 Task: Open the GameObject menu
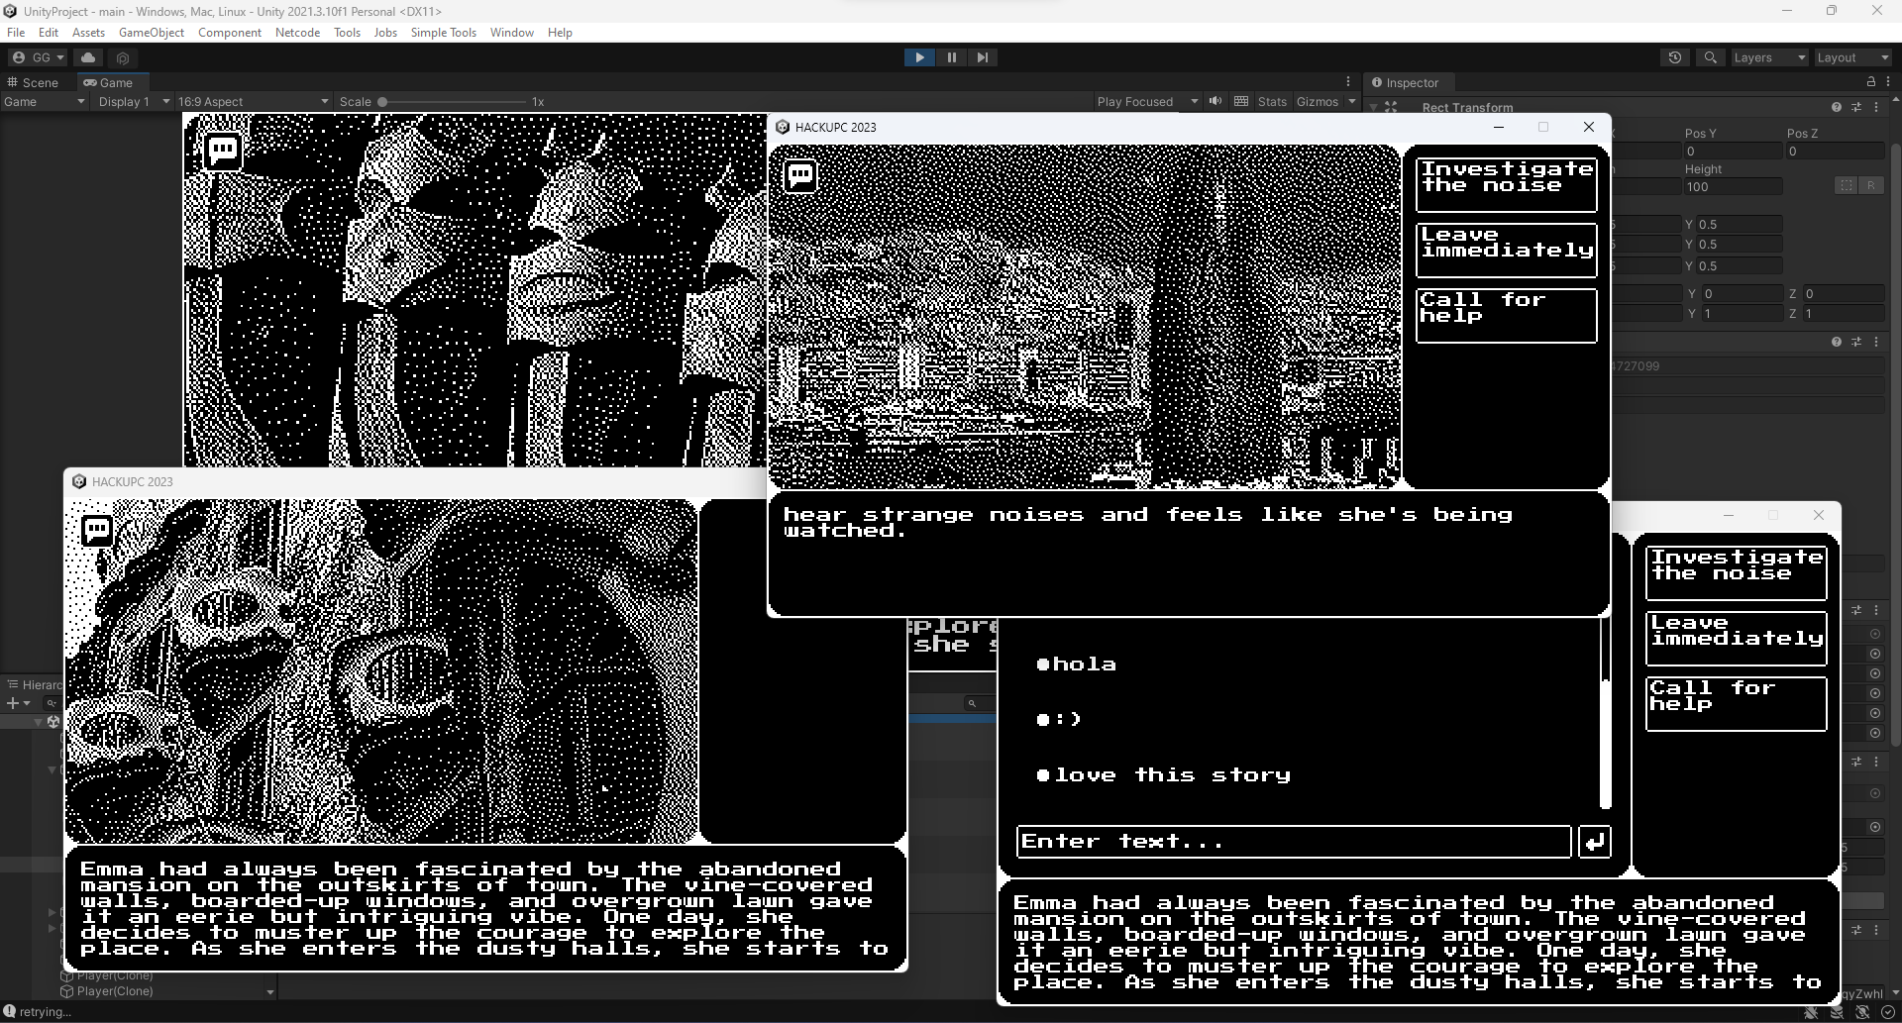152,33
